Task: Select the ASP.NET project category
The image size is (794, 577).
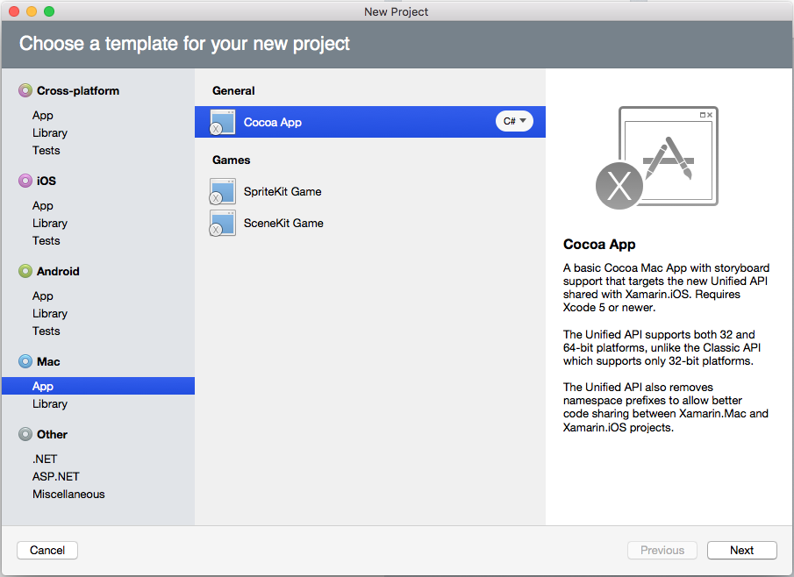Action: click(x=55, y=476)
